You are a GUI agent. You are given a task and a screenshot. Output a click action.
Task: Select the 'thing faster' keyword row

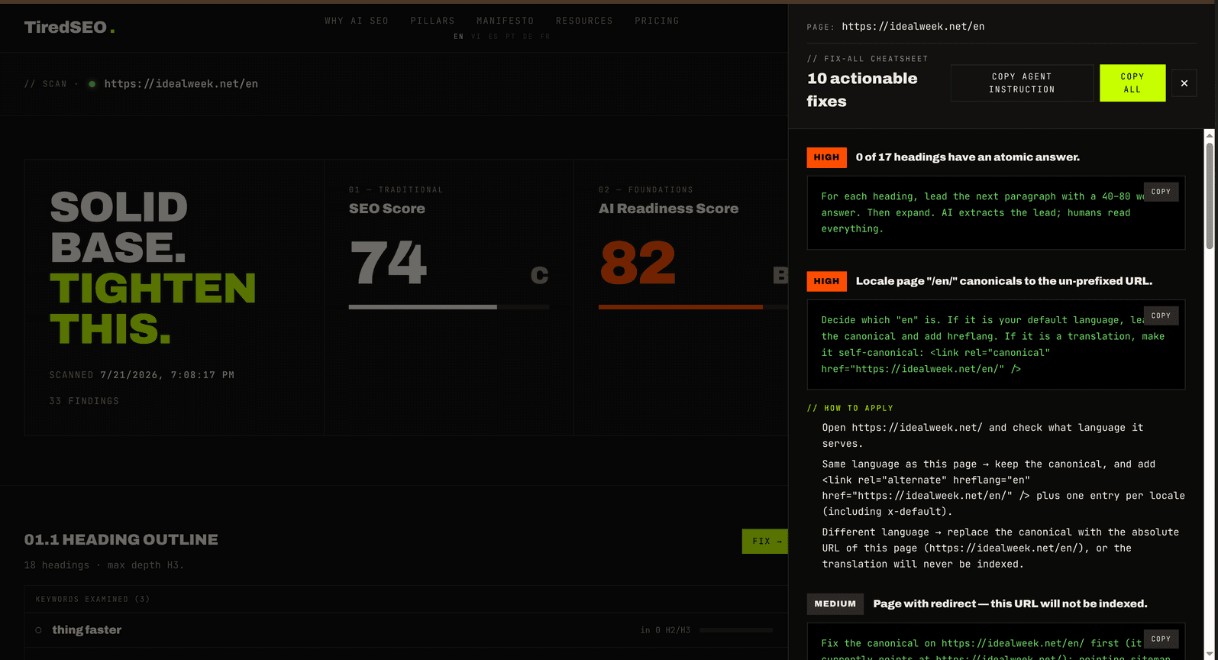[405, 630]
